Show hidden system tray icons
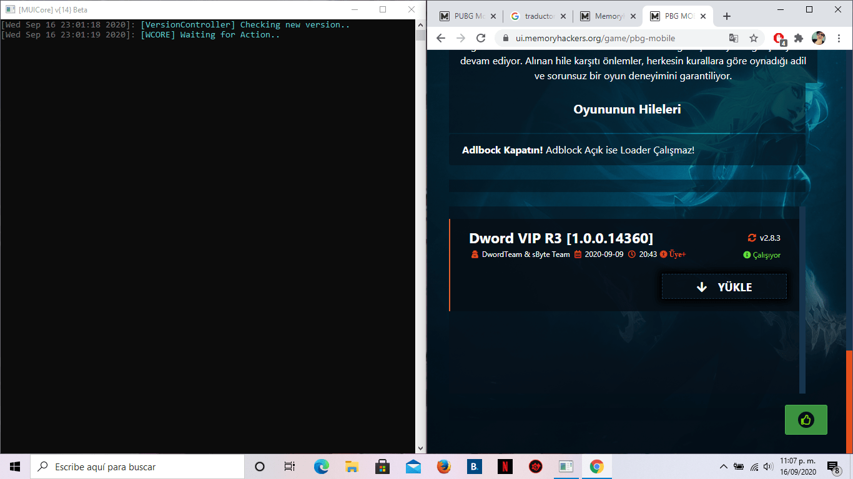The width and height of the screenshot is (853, 479). (x=724, y=467)
